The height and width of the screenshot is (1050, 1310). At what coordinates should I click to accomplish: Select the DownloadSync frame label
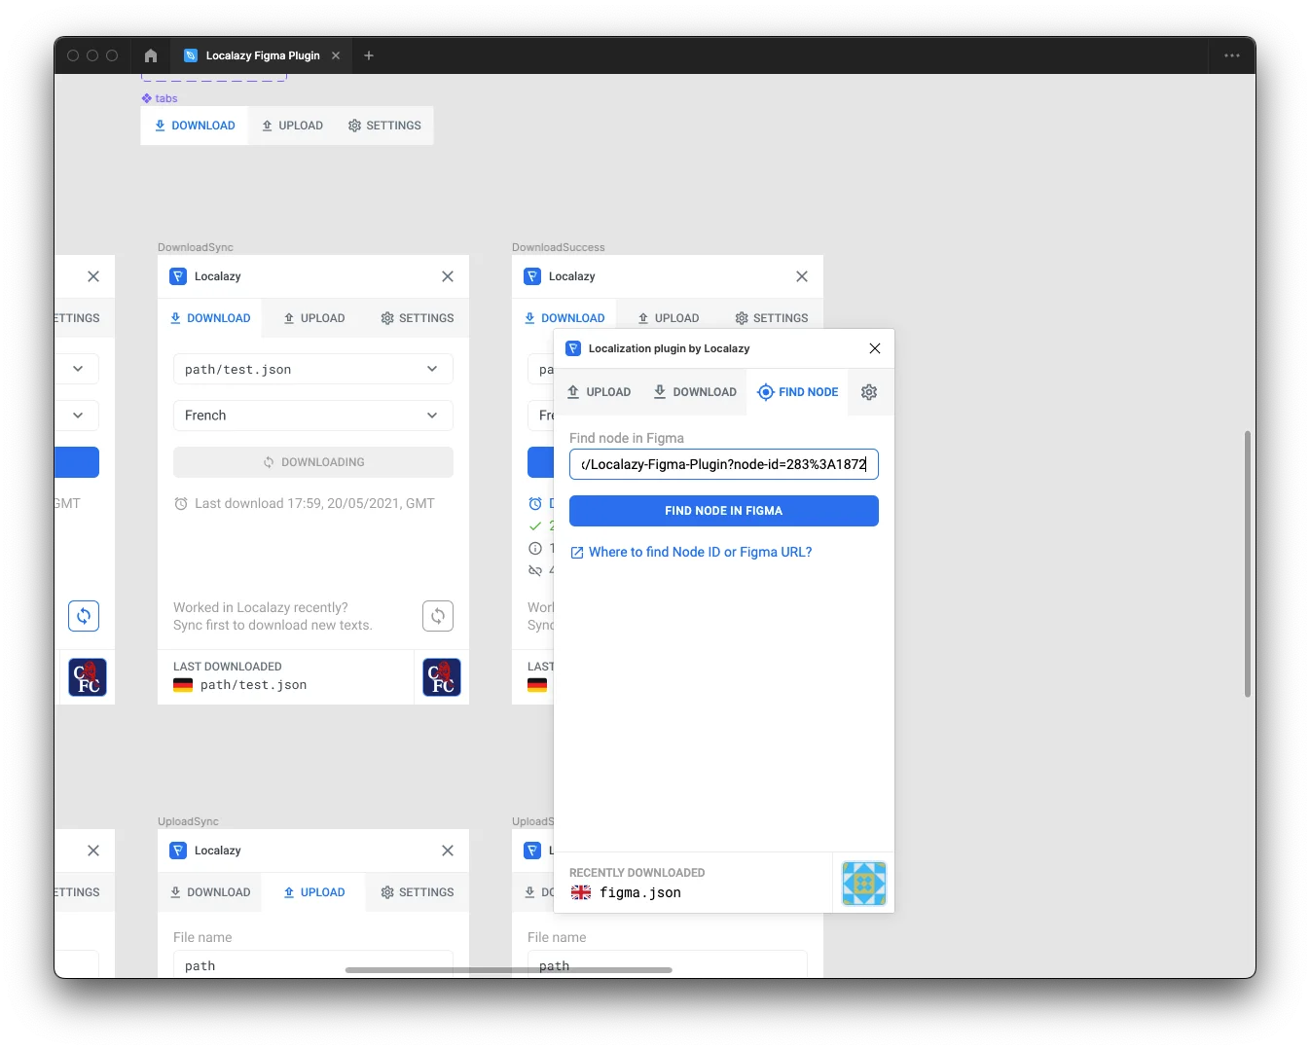[x=196, y=247]
